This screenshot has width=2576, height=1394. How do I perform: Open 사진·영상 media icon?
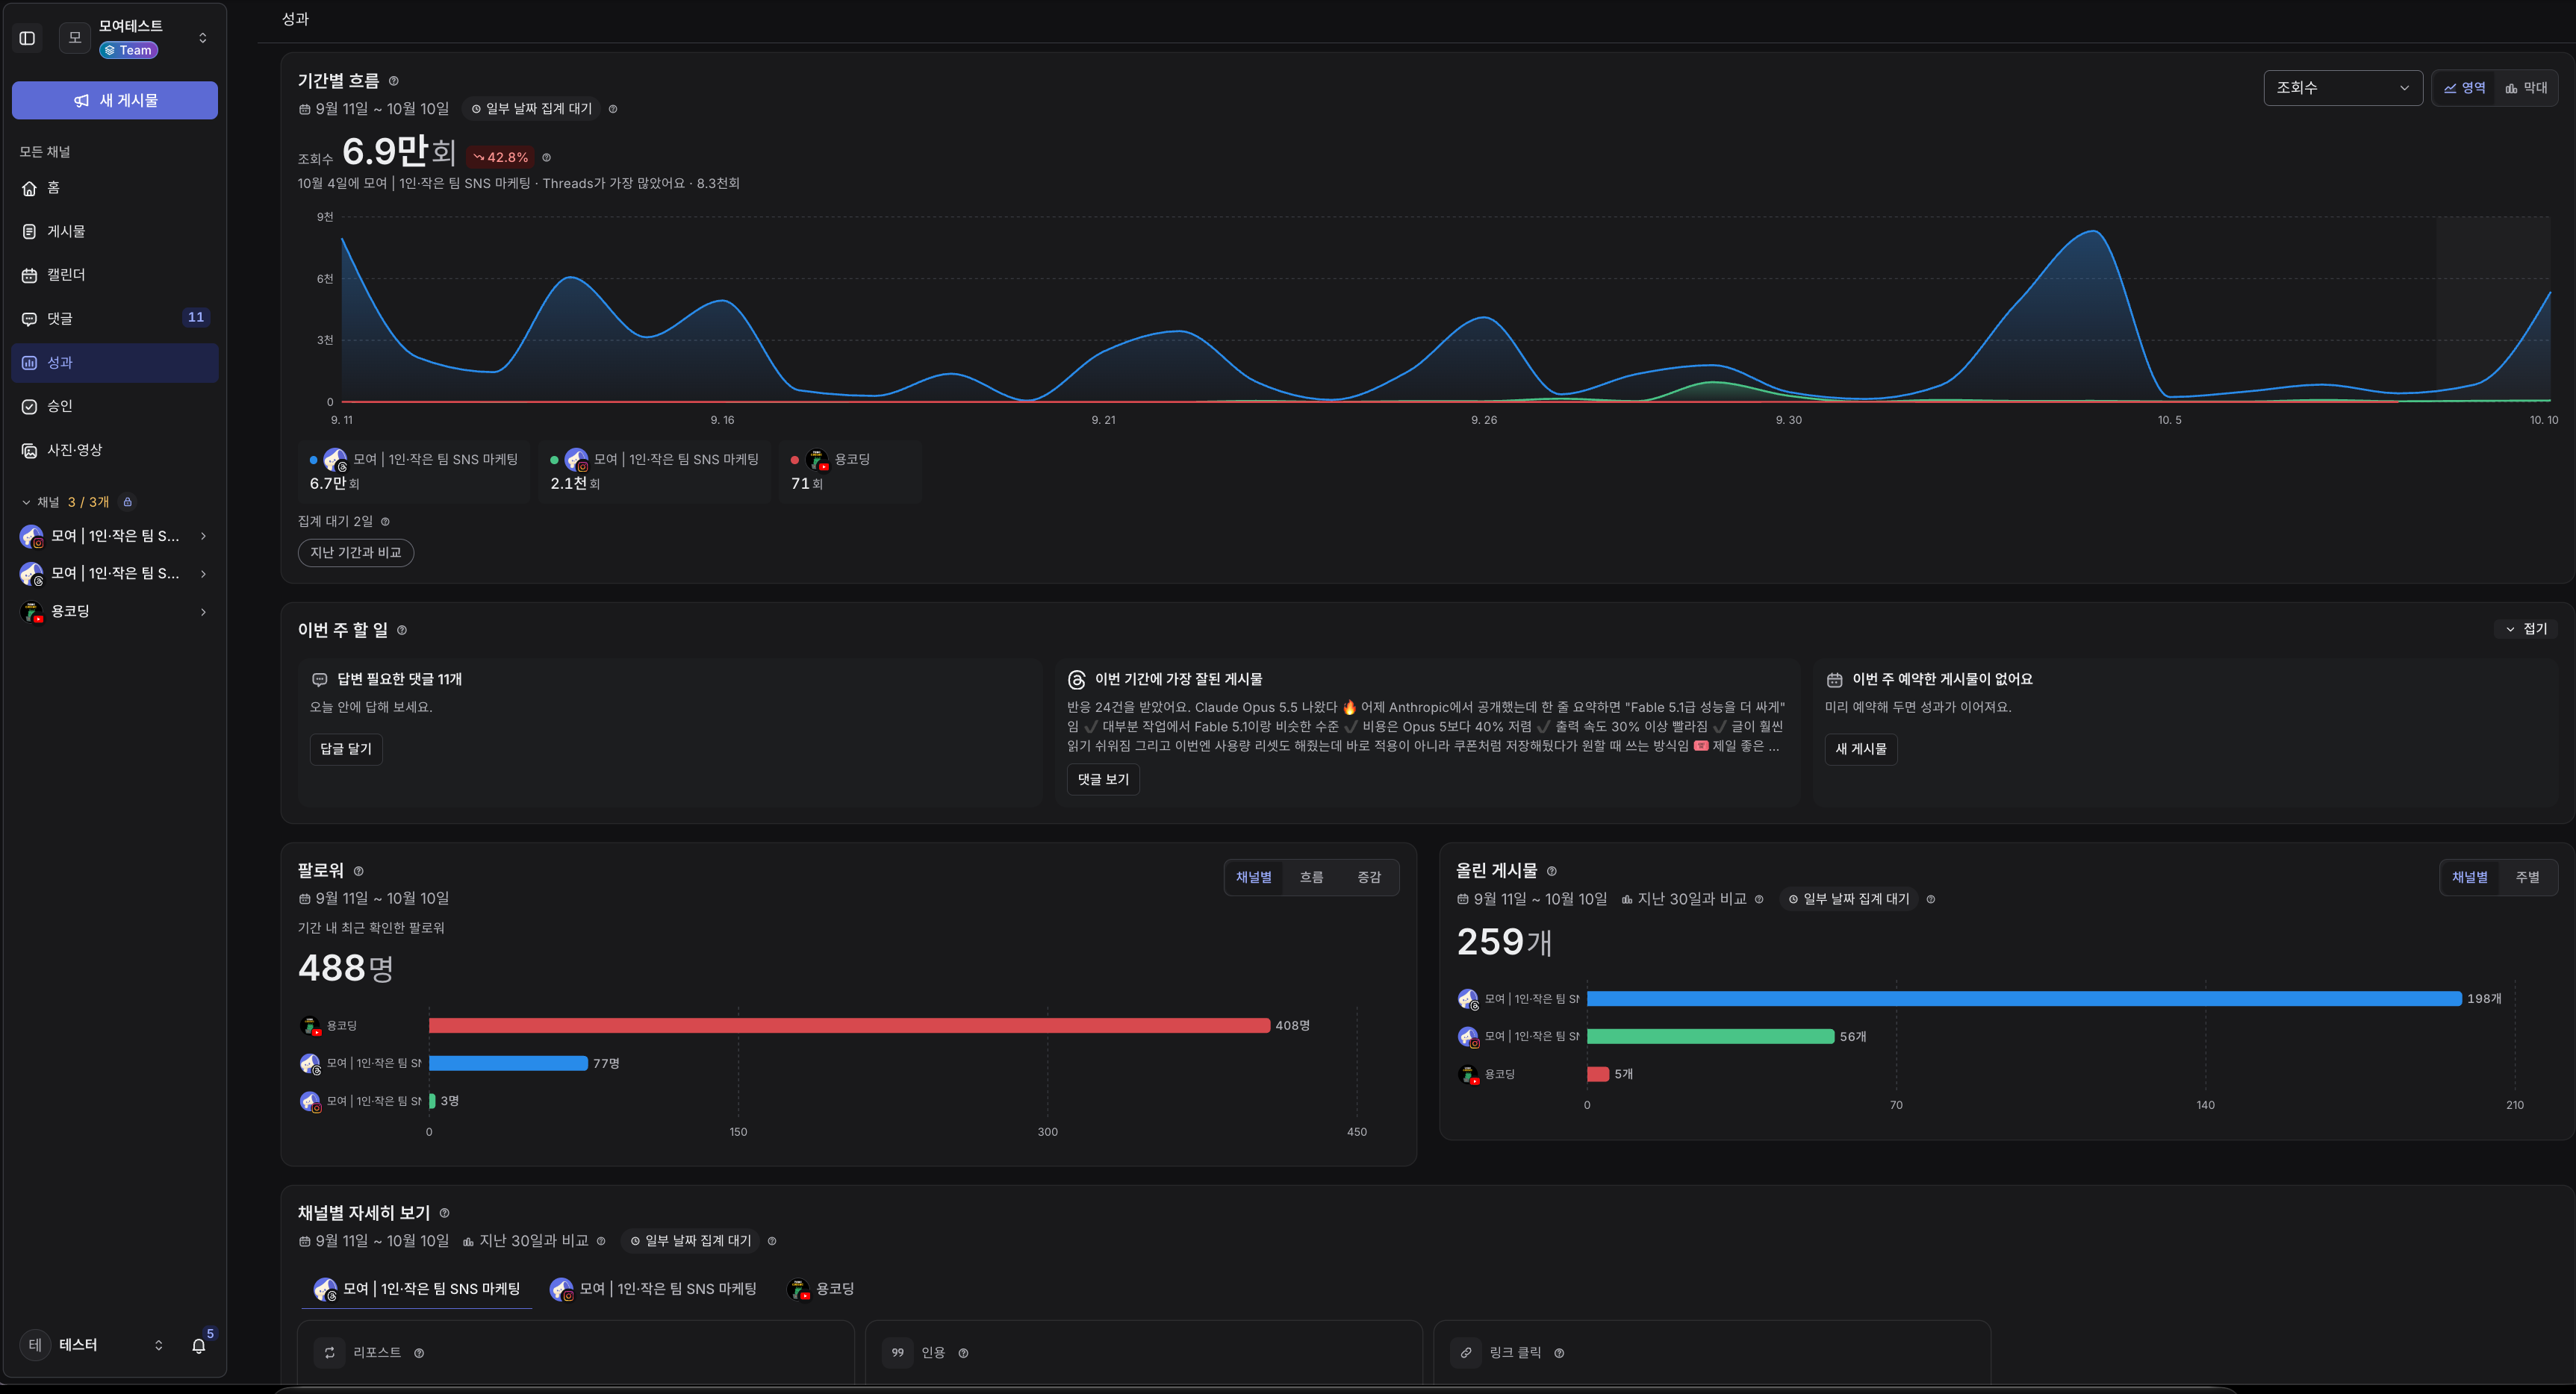tap(29, 450)
